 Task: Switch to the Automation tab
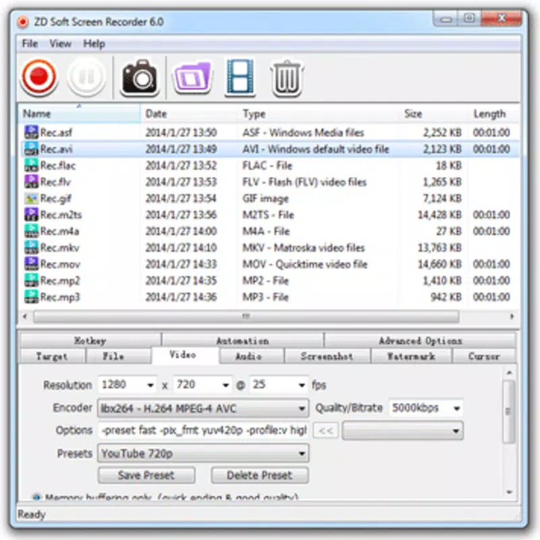[x=242, y=341]
